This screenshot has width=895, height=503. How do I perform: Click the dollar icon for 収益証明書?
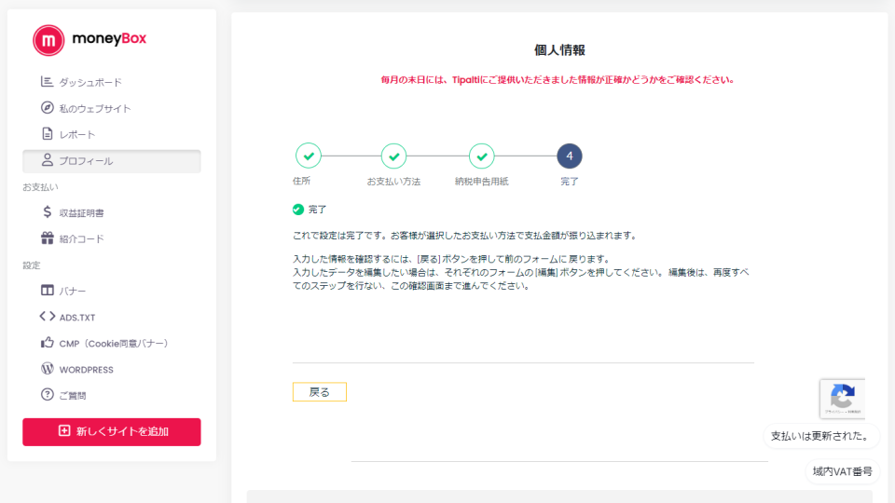[48, 212]
